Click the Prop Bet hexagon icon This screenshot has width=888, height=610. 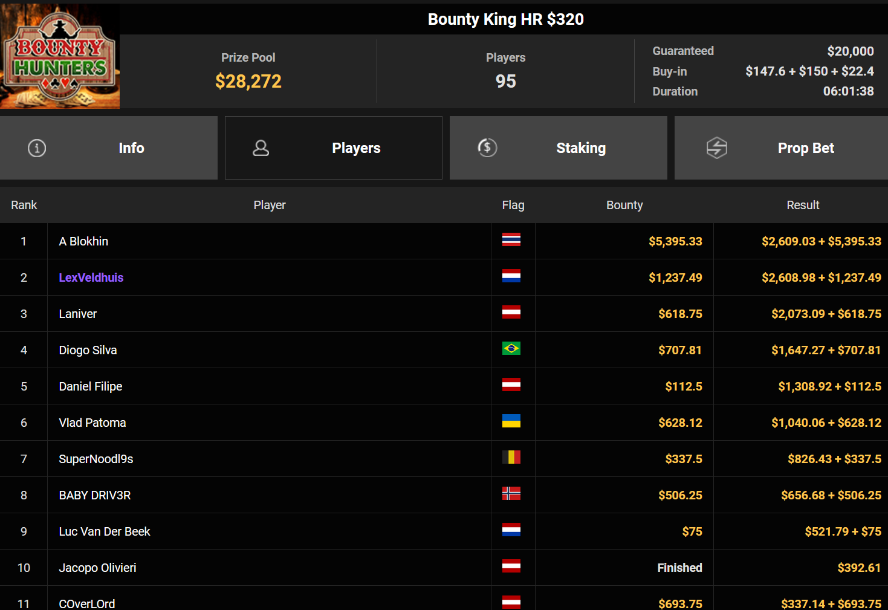click(x=716, y=148)
